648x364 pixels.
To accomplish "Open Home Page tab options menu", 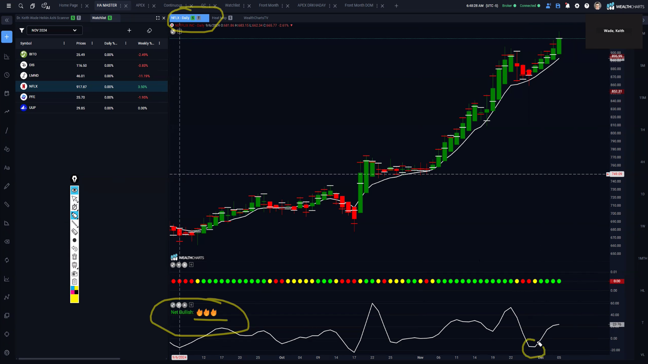I will (x=81, y=6).
